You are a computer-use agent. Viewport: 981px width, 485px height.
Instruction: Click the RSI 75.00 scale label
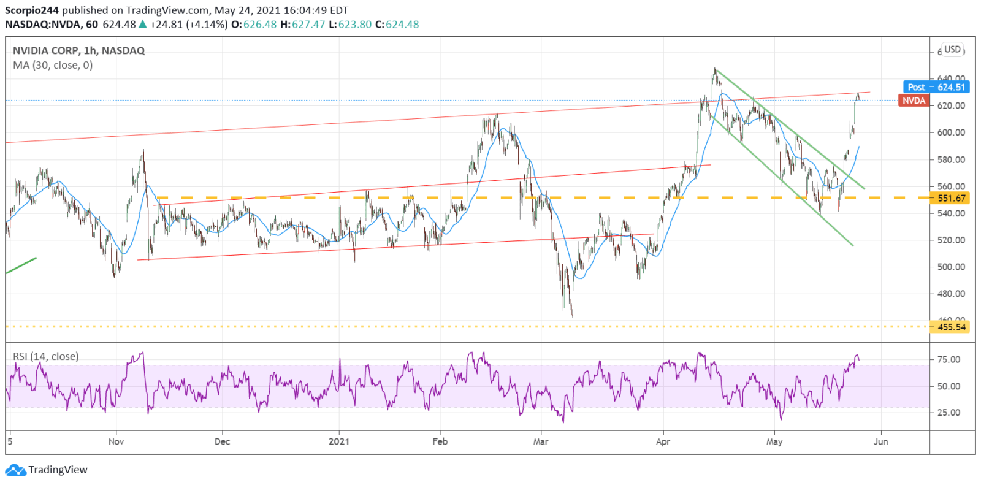click(949, 360)
